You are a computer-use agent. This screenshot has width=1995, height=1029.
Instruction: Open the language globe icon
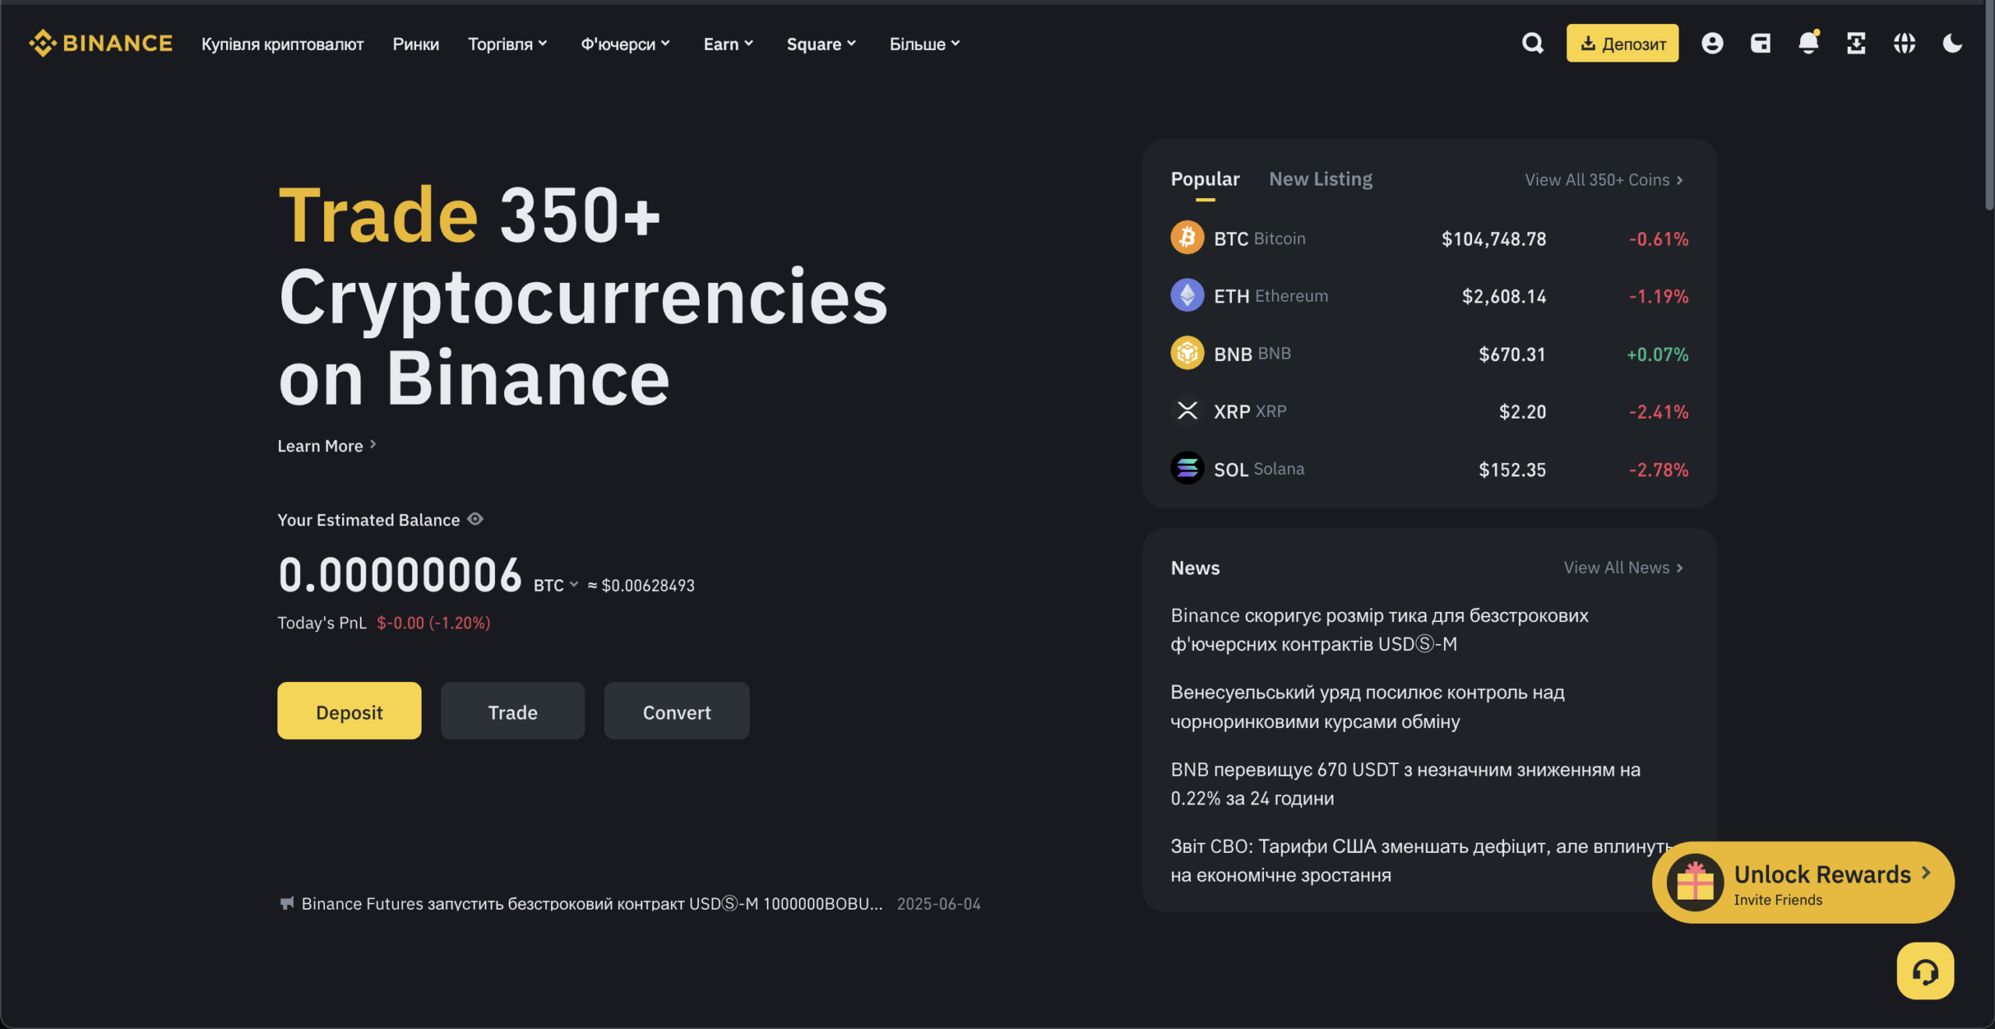(1904, 43)
